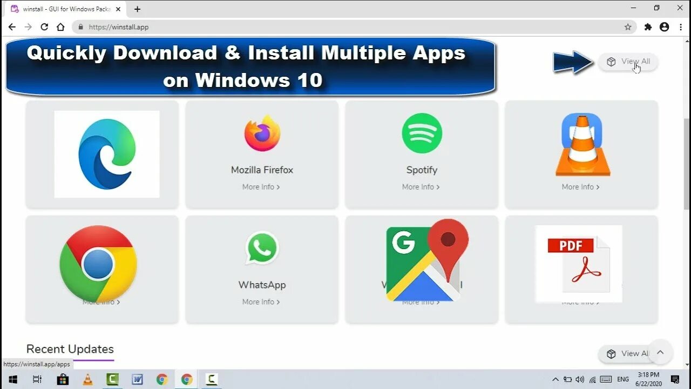The height and width of the screenshot is (389, 691).
Task: Open the Action Center notifications icon
Action: pyautogui.click(x=675, y=379)
